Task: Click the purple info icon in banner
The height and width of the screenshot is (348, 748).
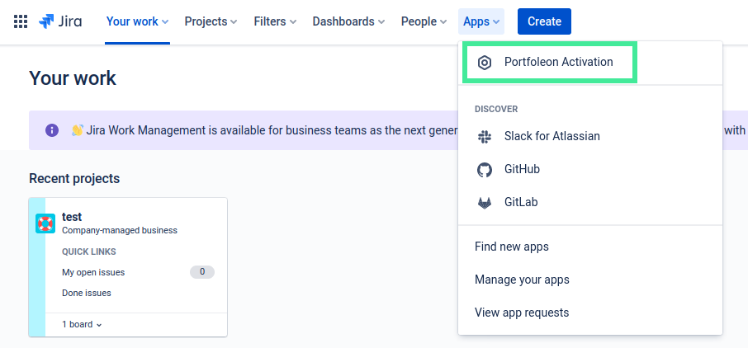Action: (x=52, y=130)
